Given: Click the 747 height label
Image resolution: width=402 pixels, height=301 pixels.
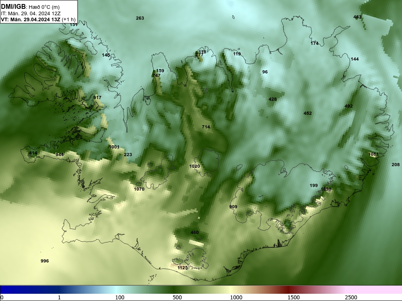Looking at the screenshot, I should point(156,75).
